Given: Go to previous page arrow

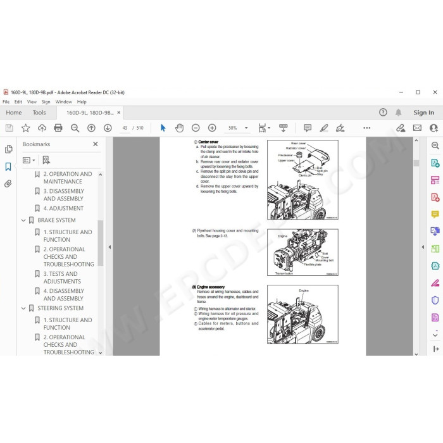Looking at the screenshot, I should point(91,128).
